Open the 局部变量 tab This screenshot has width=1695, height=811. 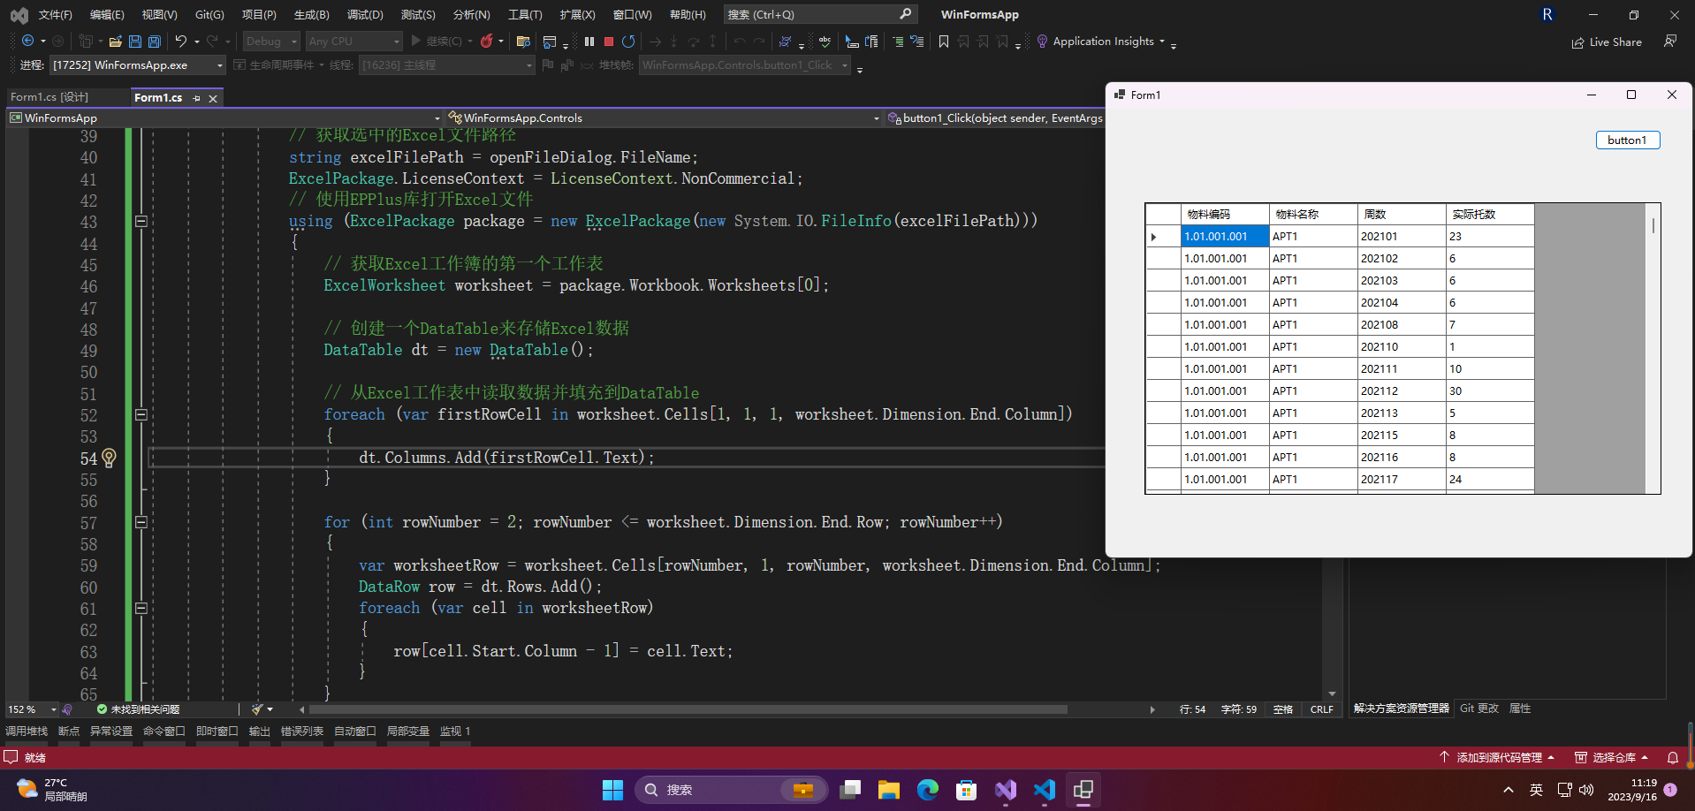click(x=408, y=731)
